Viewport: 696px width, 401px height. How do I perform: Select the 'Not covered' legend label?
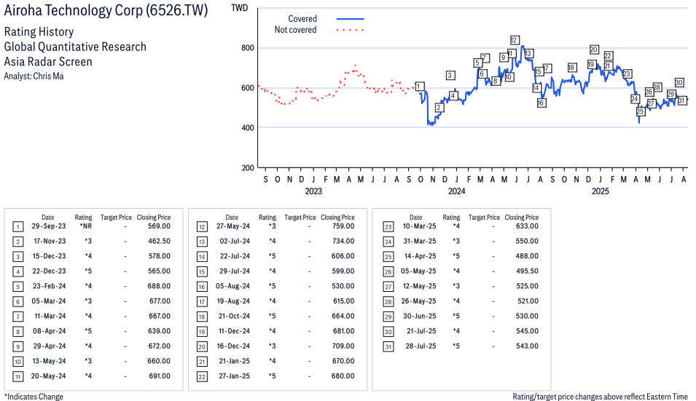[x=295, y=30]
